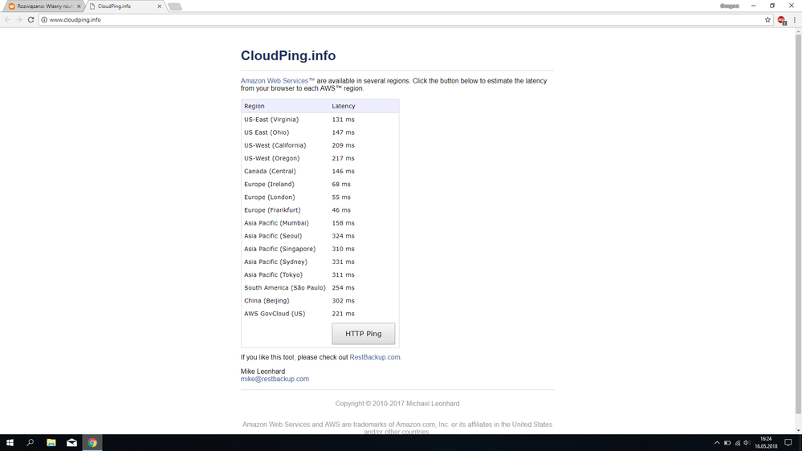The width and height of the screenshot is (802, 451).
Task: Select the Asia Pacific (Sydney) row
Action: point(320,262)
